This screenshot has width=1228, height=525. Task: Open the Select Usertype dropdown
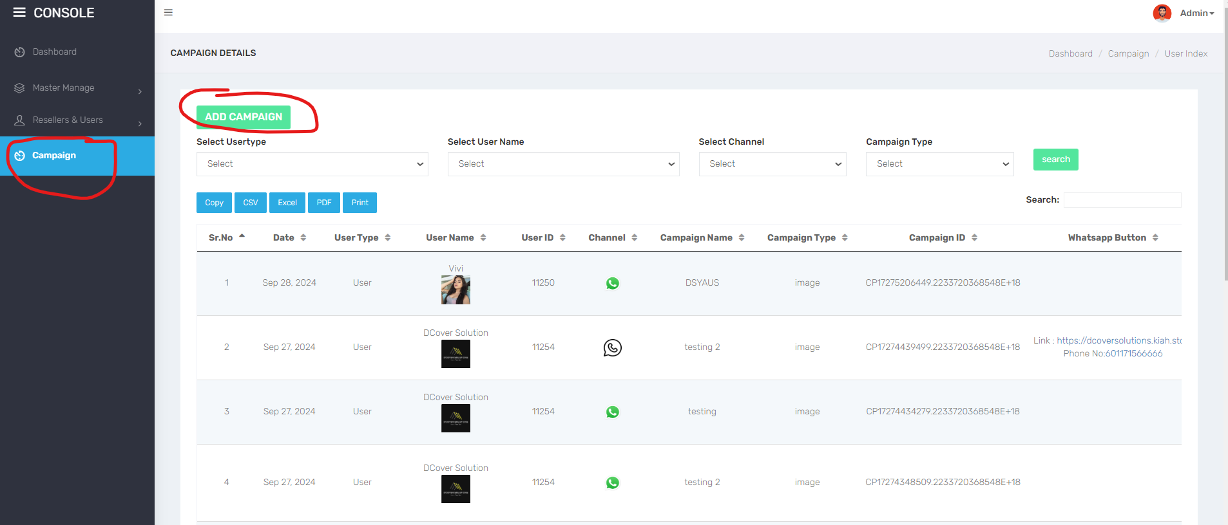point(312,164)
